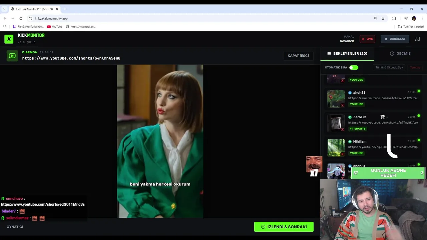This screenshot has height=240, width=427.
Task: Click the green status dot on ZeroTilt row
Action: coord(419,116)
